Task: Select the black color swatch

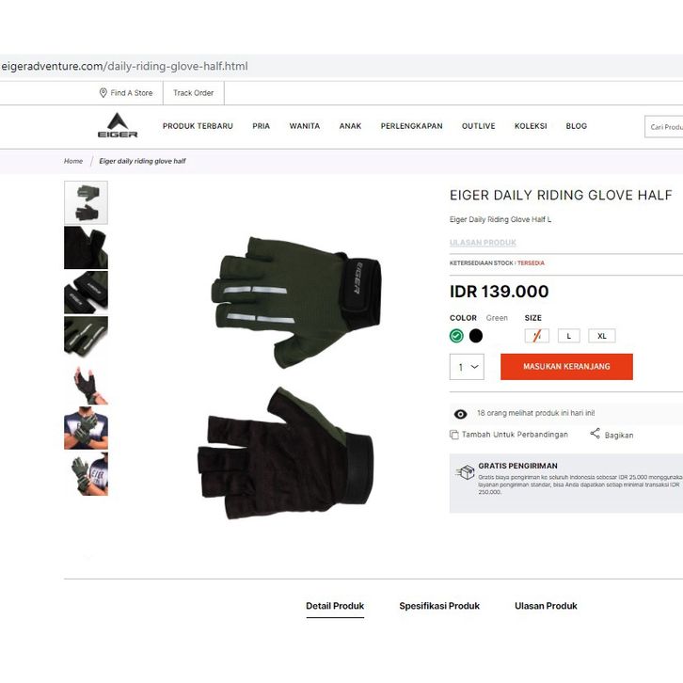Action: [476, 336]
